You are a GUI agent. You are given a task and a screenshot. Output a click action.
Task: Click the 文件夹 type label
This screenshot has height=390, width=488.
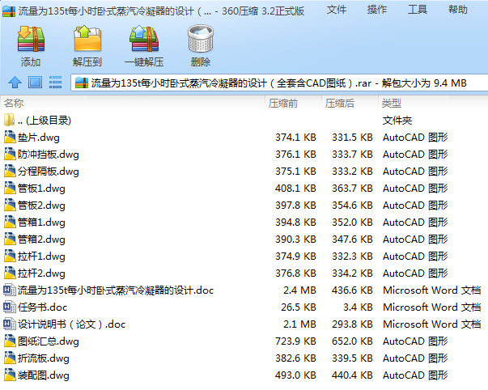[397, 120]
